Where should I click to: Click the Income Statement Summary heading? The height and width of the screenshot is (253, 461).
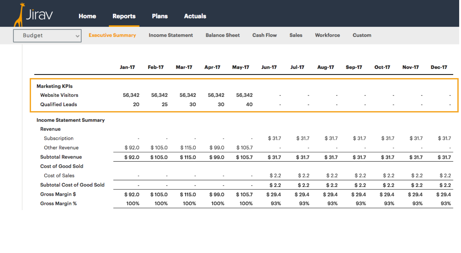tap(70, 120)
